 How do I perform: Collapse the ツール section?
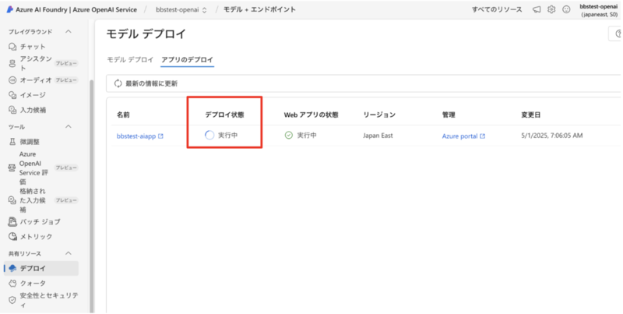coord(69,127)
